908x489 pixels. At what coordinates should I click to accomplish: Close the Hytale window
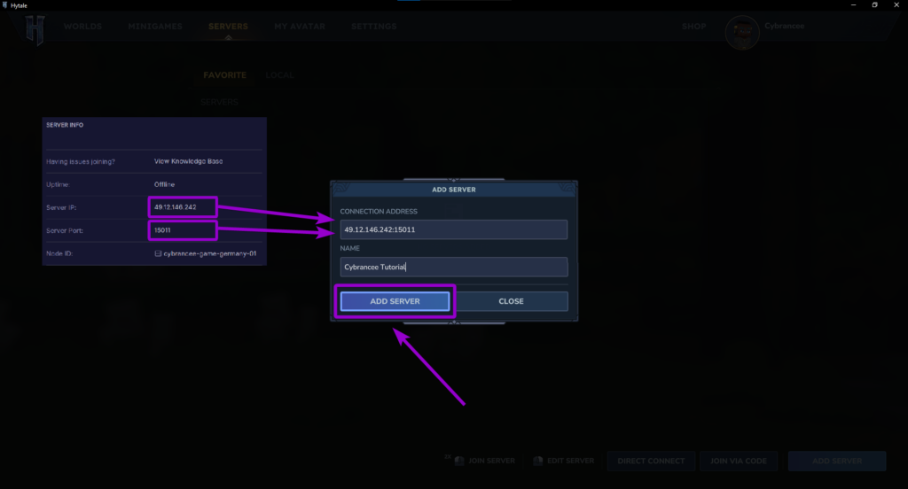click(896, 4)
